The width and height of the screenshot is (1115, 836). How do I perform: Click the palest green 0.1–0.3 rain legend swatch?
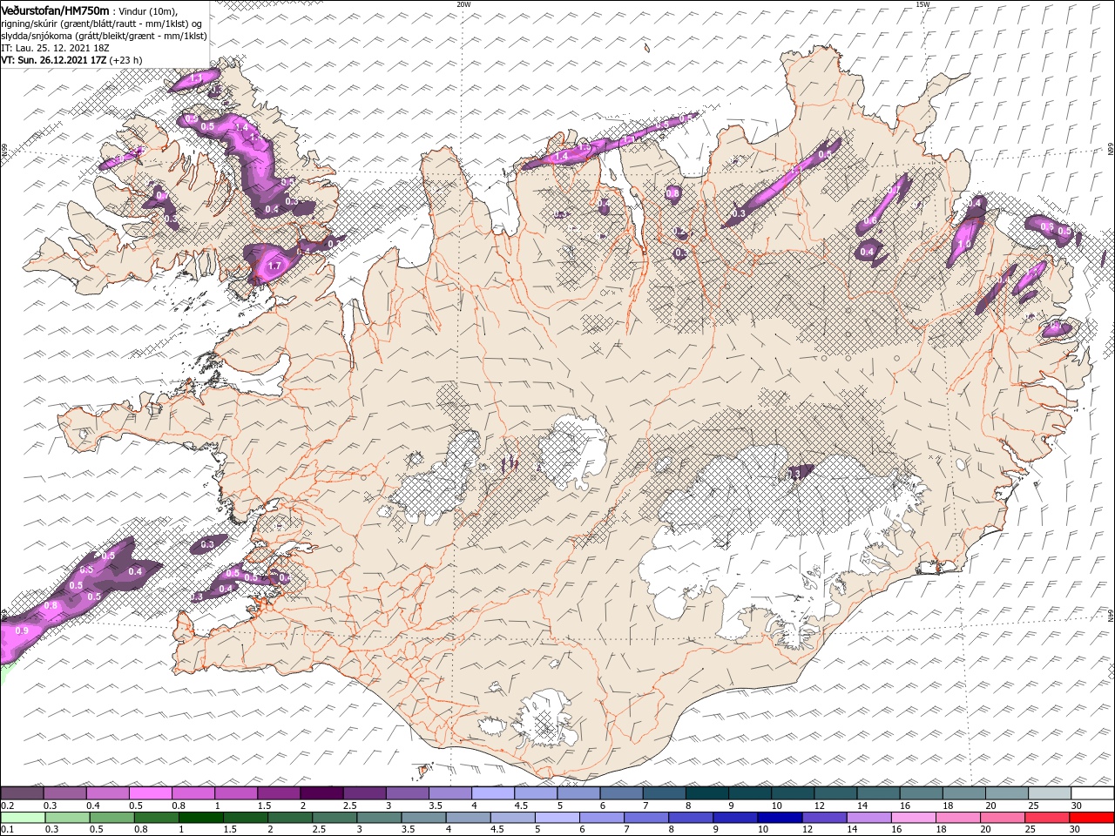[x=22, y=818]
